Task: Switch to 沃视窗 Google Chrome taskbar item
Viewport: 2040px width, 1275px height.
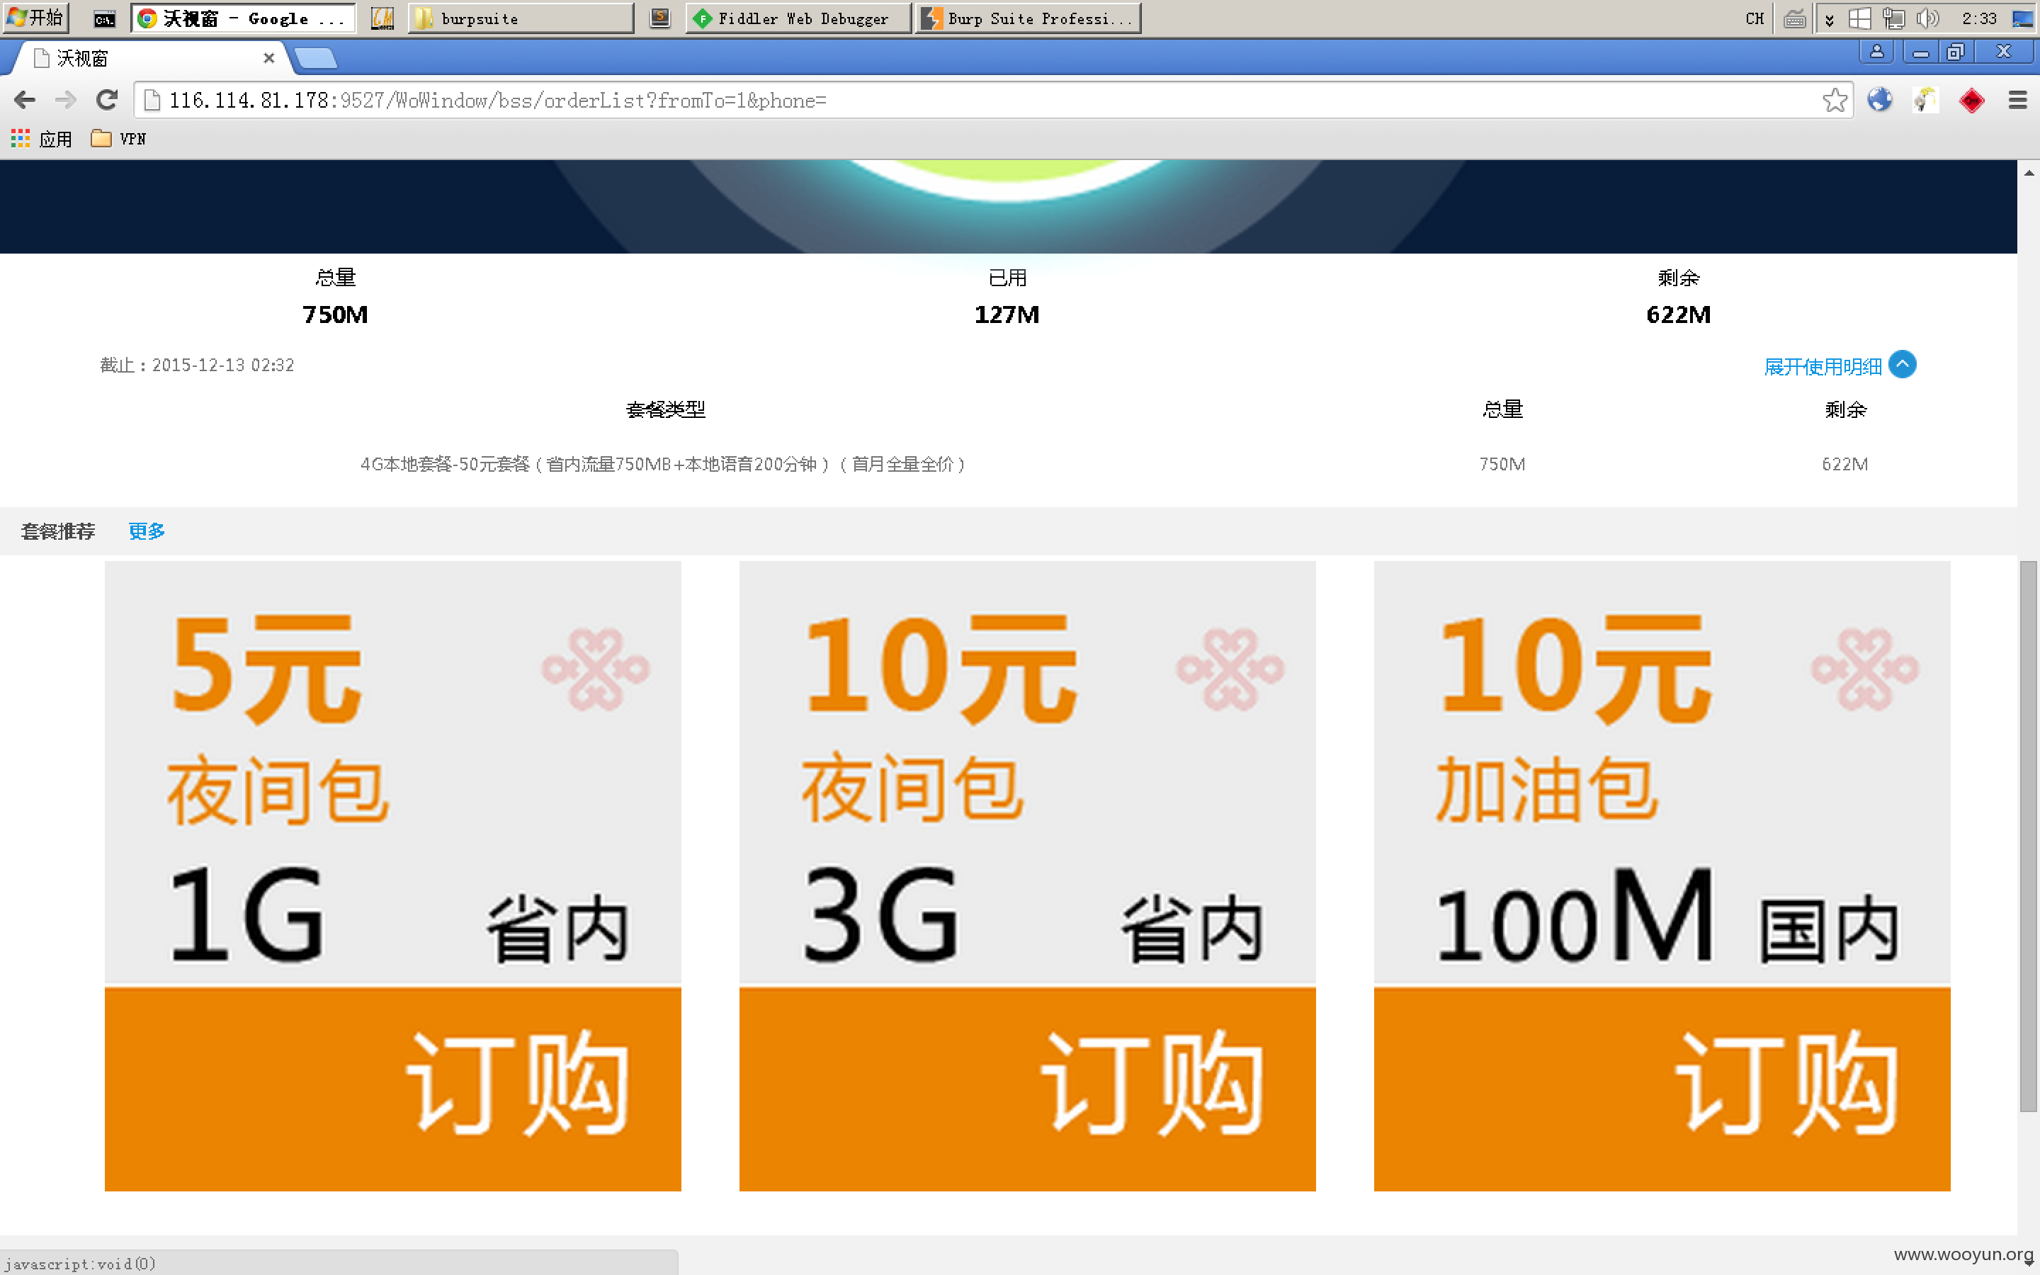Action: (x=244, y=18)
